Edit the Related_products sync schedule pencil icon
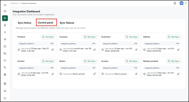The image size is (189, 102). coord(178,74)
